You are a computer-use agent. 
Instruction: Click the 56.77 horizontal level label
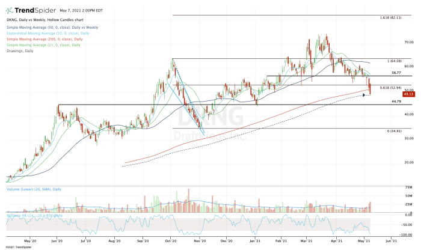[x=396, y=73]
